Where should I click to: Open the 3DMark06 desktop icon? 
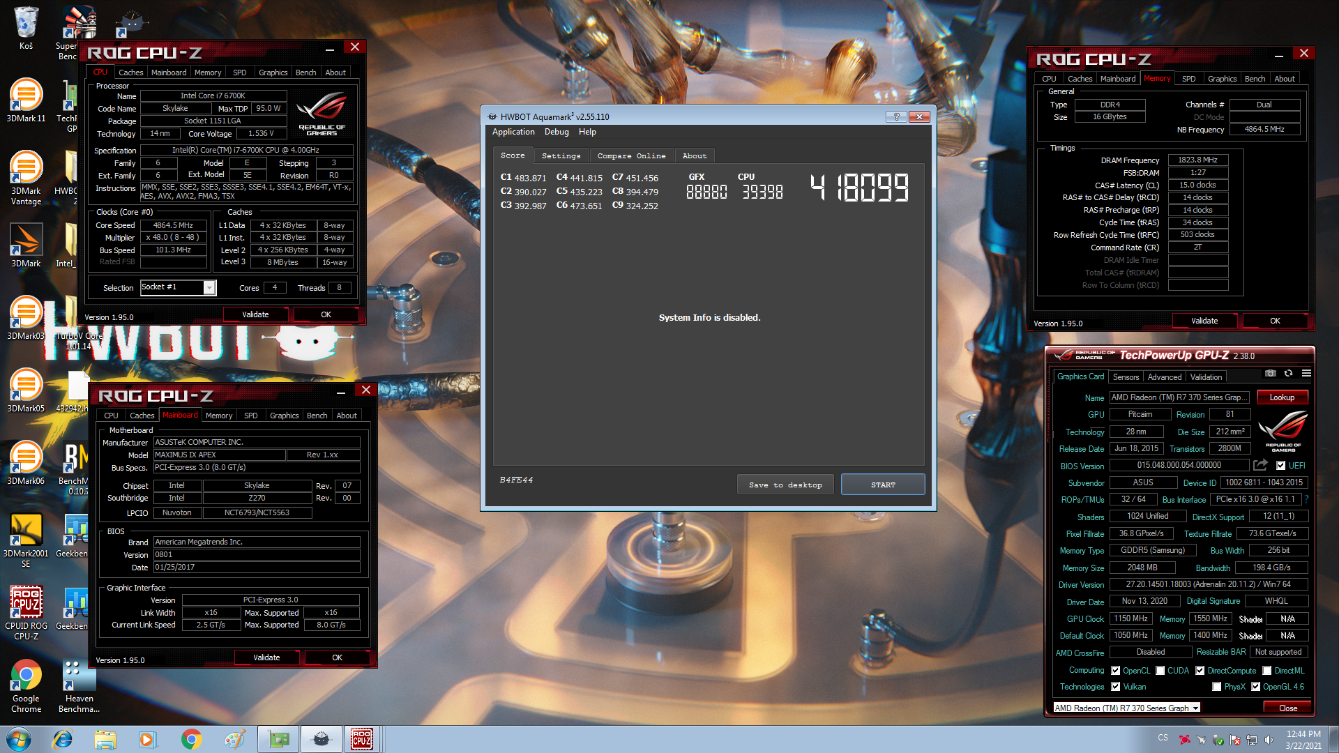pos(26,463)
